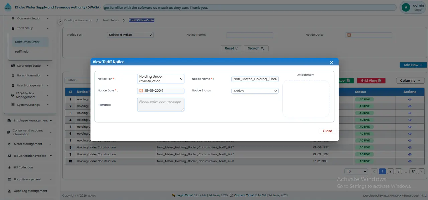Open the admin user avatar

coord(406,7)
